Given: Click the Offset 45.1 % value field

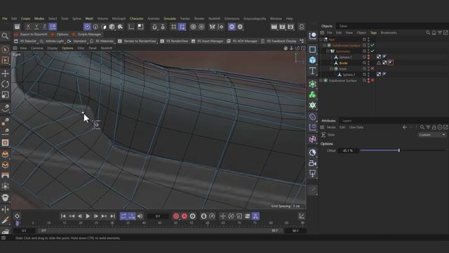Looking at the screenshot, I should pyautogui.click(x=348, y=150).
